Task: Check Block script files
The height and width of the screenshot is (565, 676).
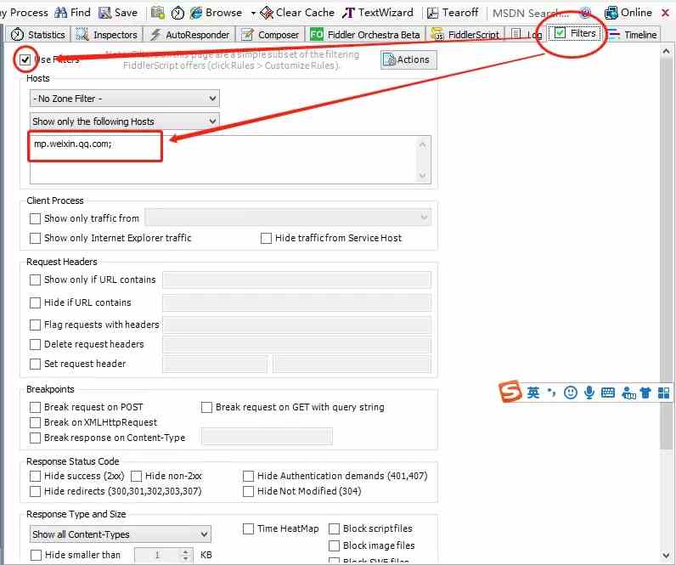Action: pos(334,528)
